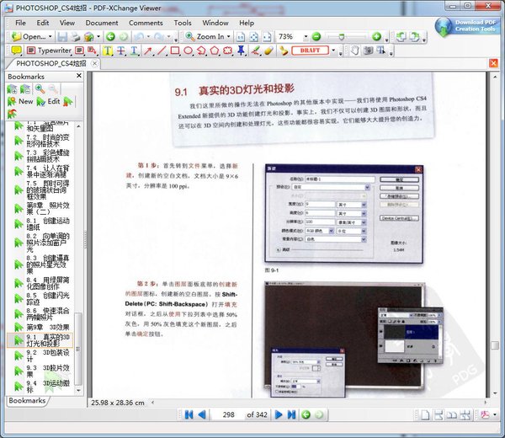Viewport: 505px width, 438px height.
Task: Select the Sticky Note tool
Action: point(16,51)
